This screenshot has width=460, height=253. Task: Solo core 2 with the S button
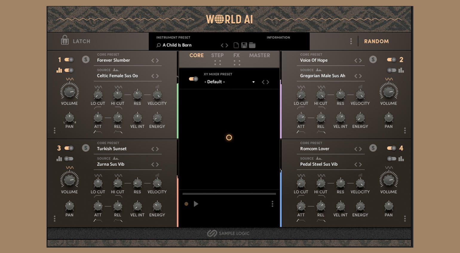pyautogui.click(x=373, y=60)
